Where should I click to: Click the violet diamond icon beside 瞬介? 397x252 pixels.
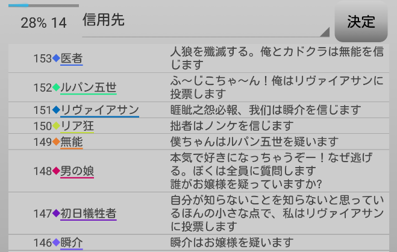pos(56,243)
